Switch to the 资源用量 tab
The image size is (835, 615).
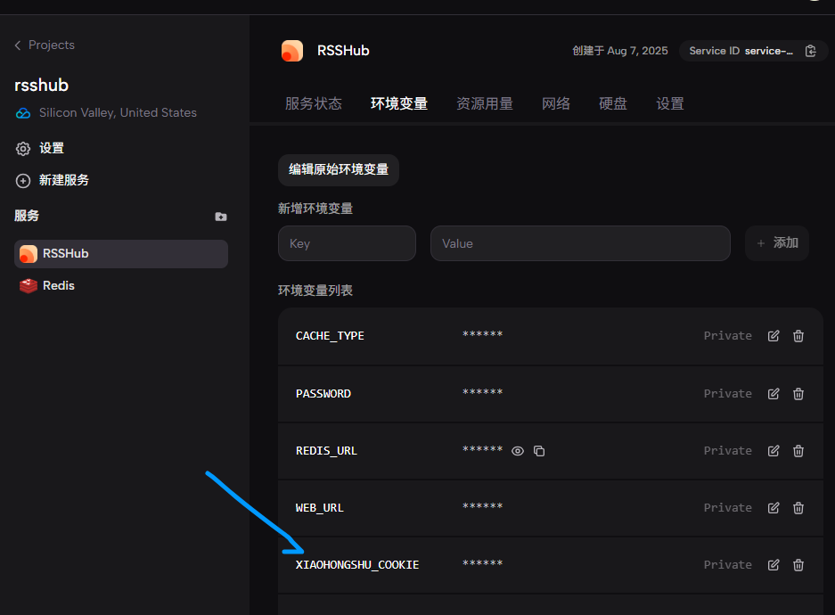click(x=484, y=103)
